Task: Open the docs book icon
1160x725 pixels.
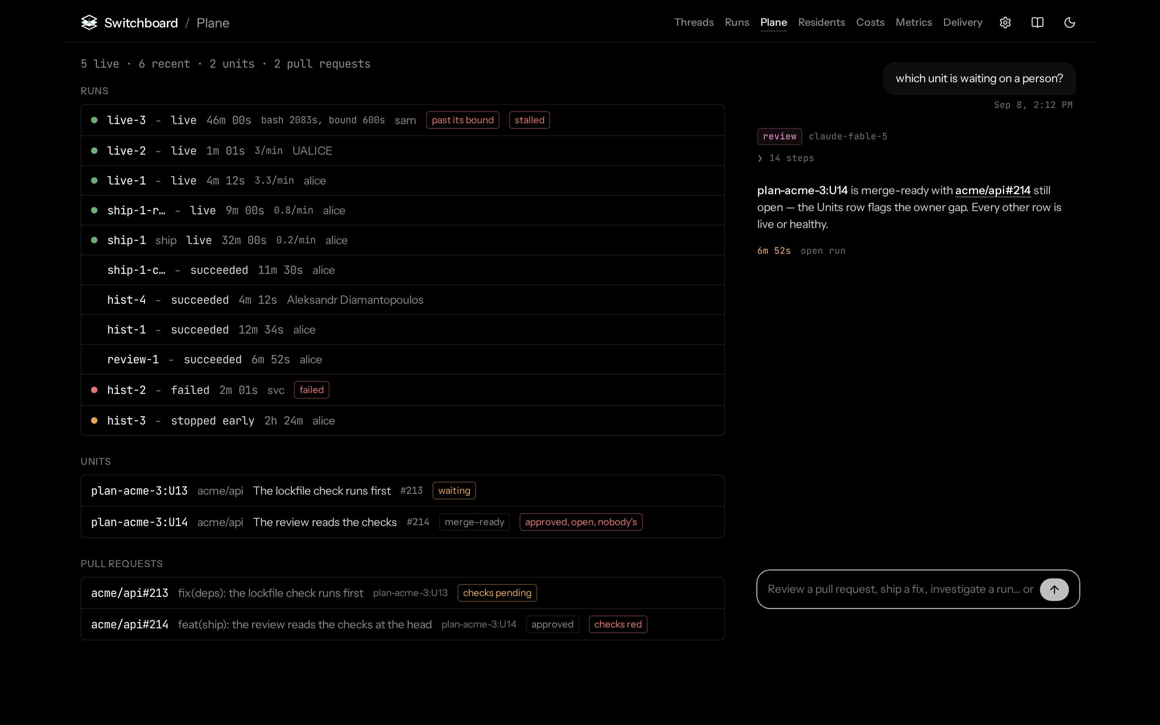Action: coord(1037,23)
